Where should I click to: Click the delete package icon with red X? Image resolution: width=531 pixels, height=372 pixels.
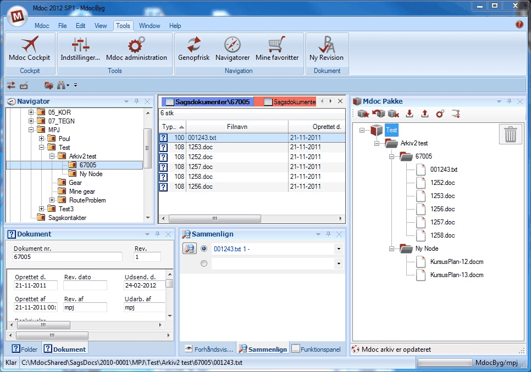394,114
